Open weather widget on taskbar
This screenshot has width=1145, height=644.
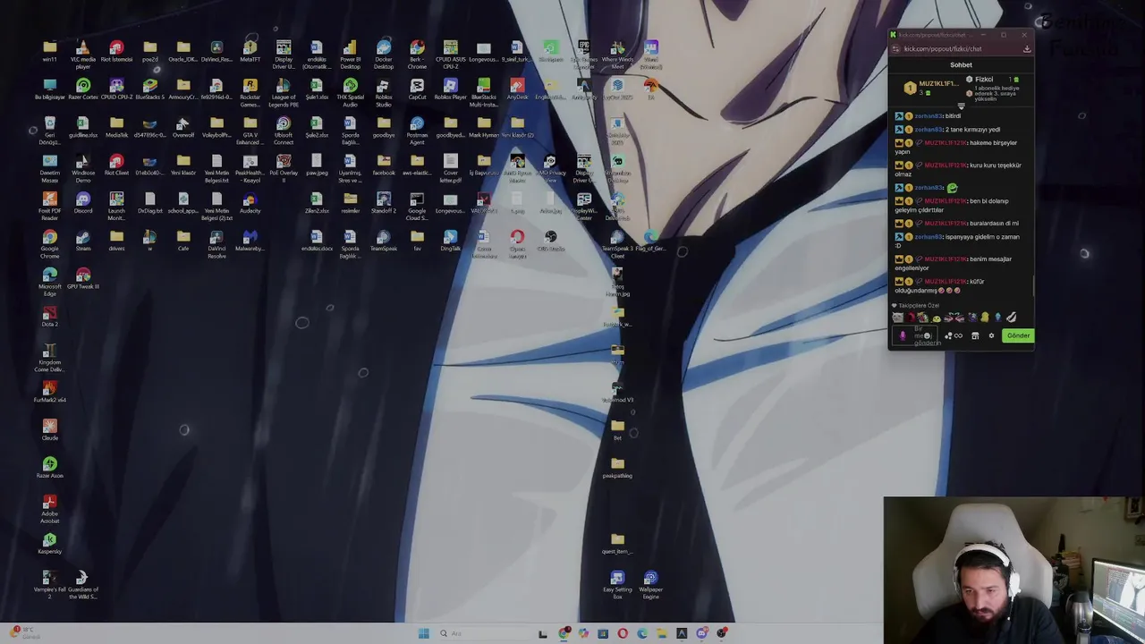click(25, 633)
